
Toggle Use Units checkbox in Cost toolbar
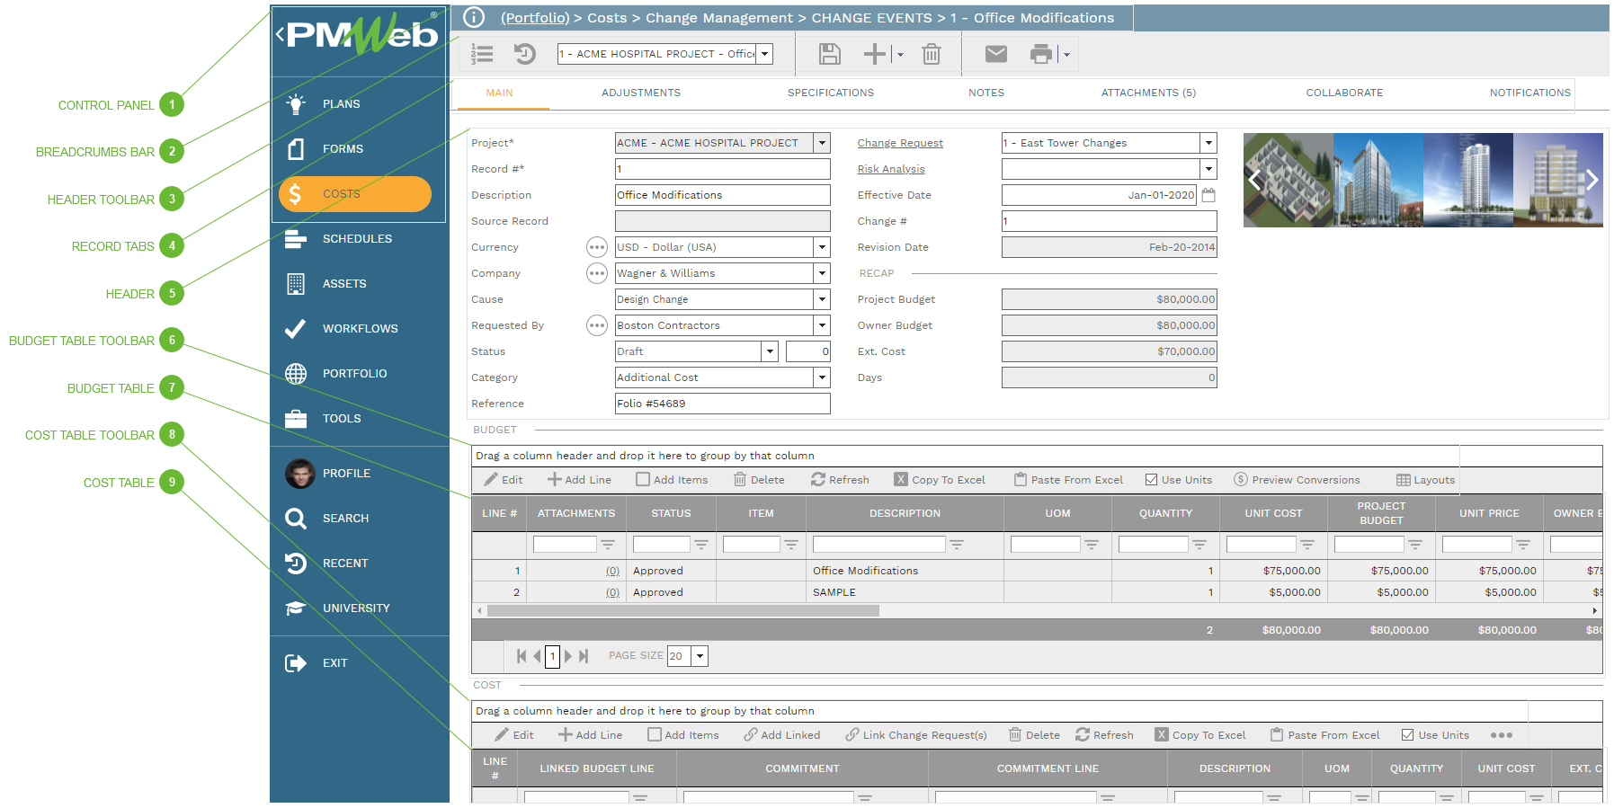coord(1407,735)
